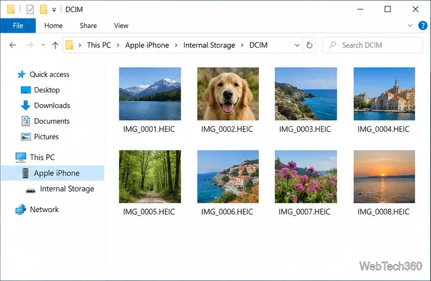Open the address bar history dropdown
Image resolution: width=431 pixels, height=281 pixels.
(x=297, y=45)
